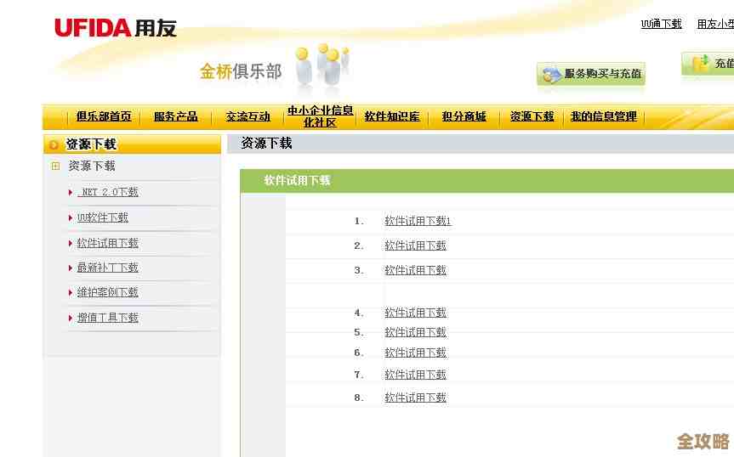Viewport: 734px width, 457px height.
Task: Click the 资源下载 page title text
Action: tap(266, 143)
